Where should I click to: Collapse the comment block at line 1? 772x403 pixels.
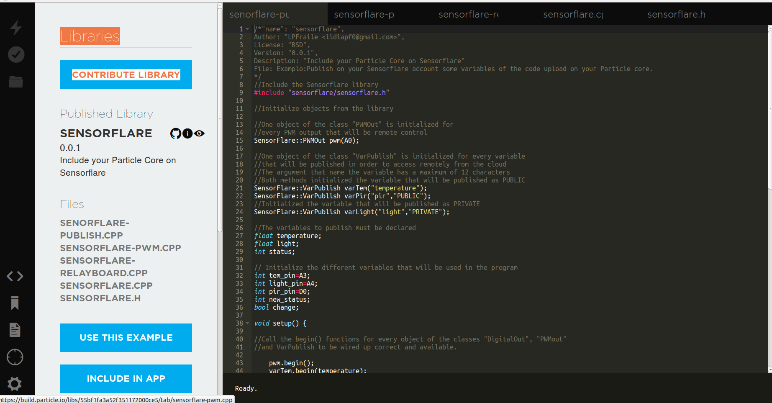[247, 29]
